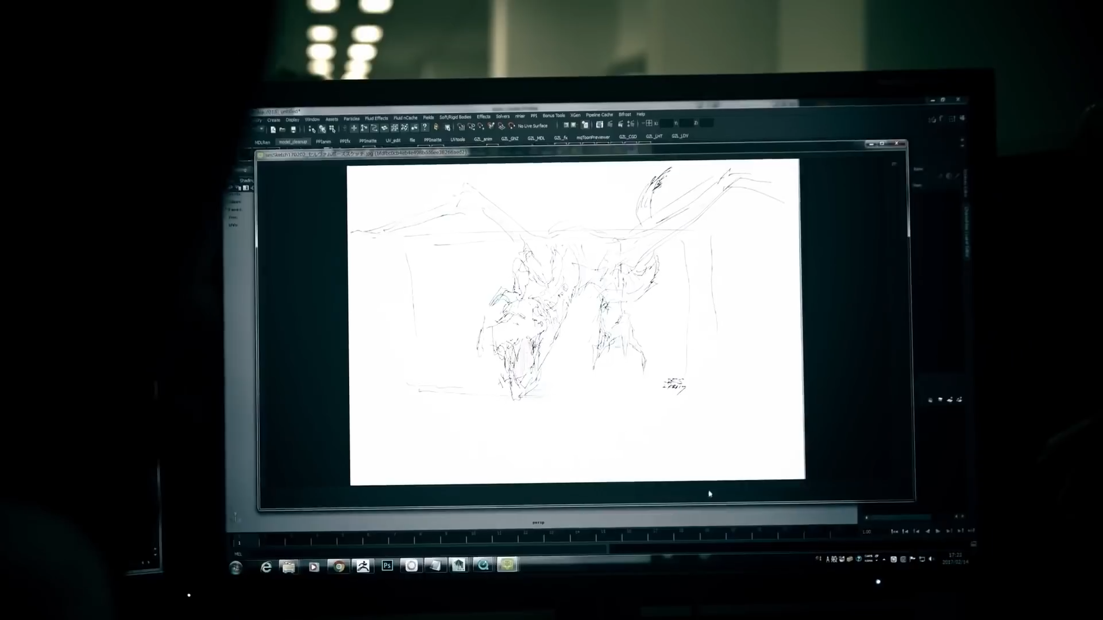Viewport: 1103px width, 620px height.
Task: Open the Particles menu
Action: [x=352, y=119]
